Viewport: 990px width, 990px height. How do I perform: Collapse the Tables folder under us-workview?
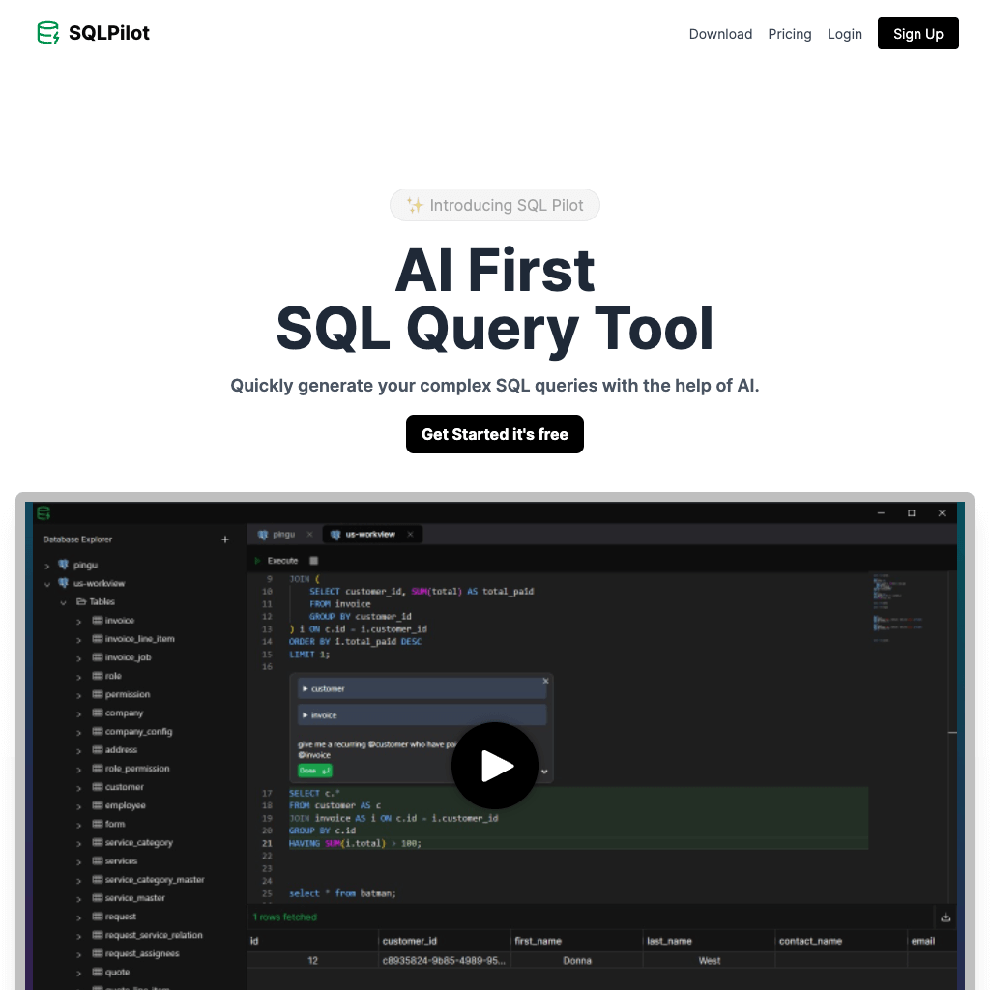click(63, 601)
